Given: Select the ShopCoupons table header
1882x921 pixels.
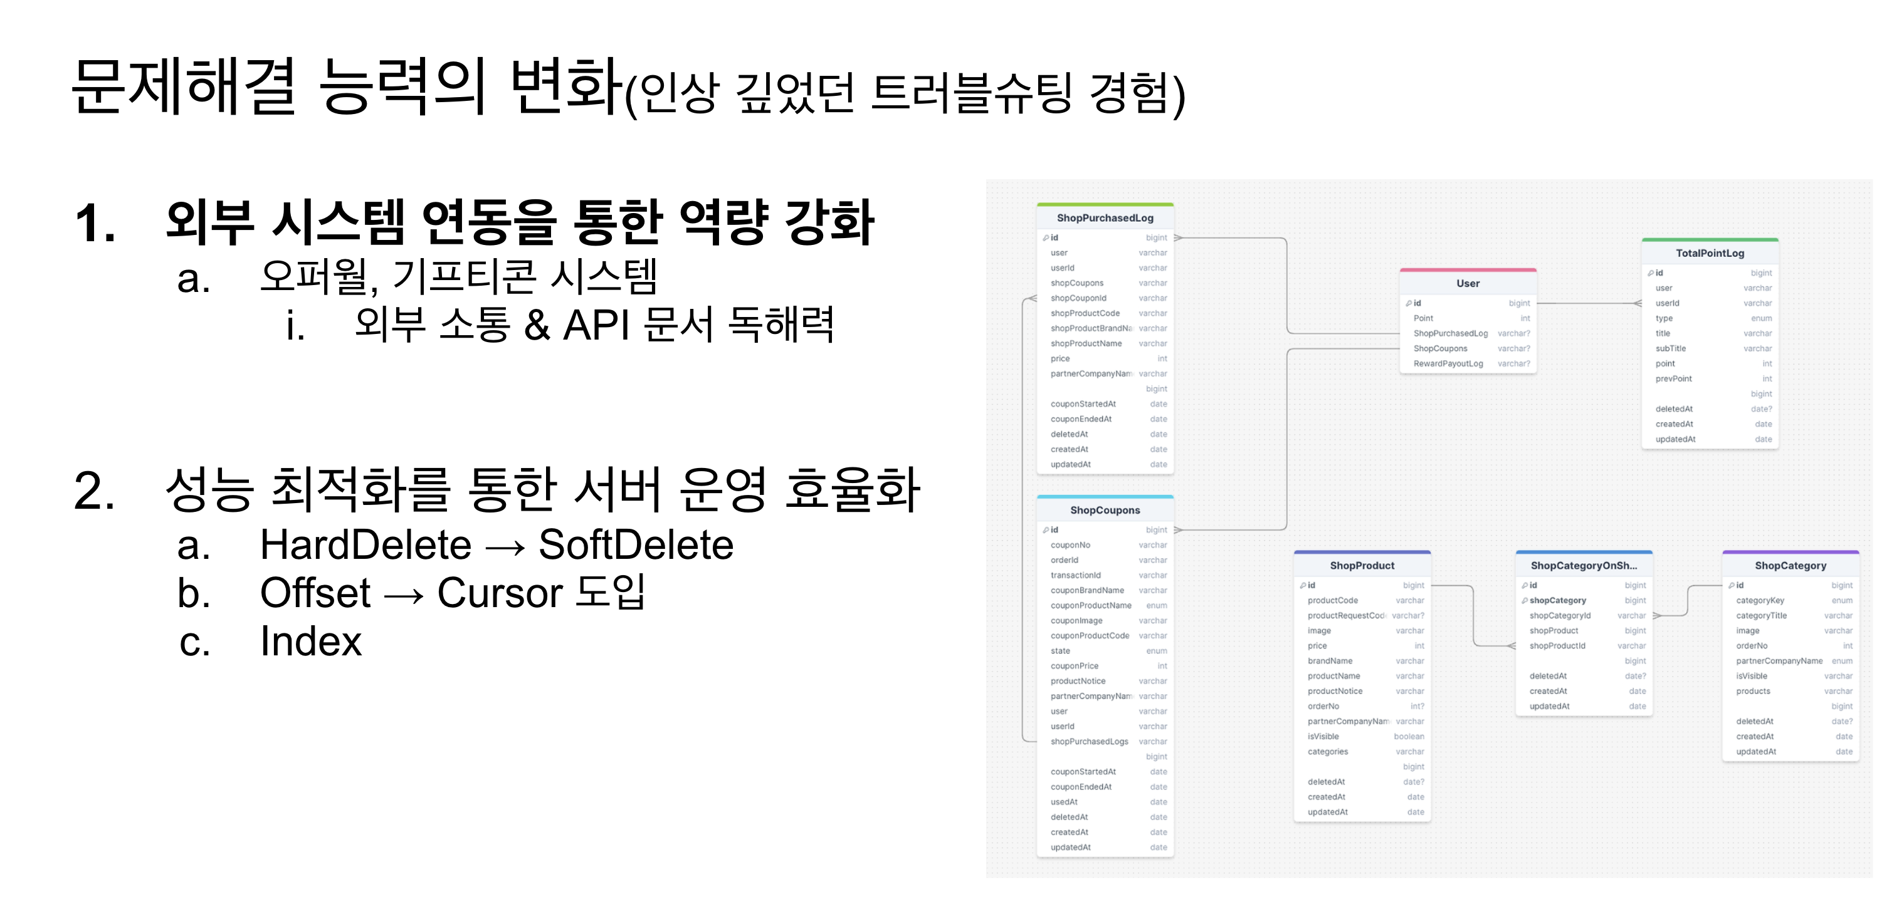Looking at the screenshot, I should coord(1105,510).
